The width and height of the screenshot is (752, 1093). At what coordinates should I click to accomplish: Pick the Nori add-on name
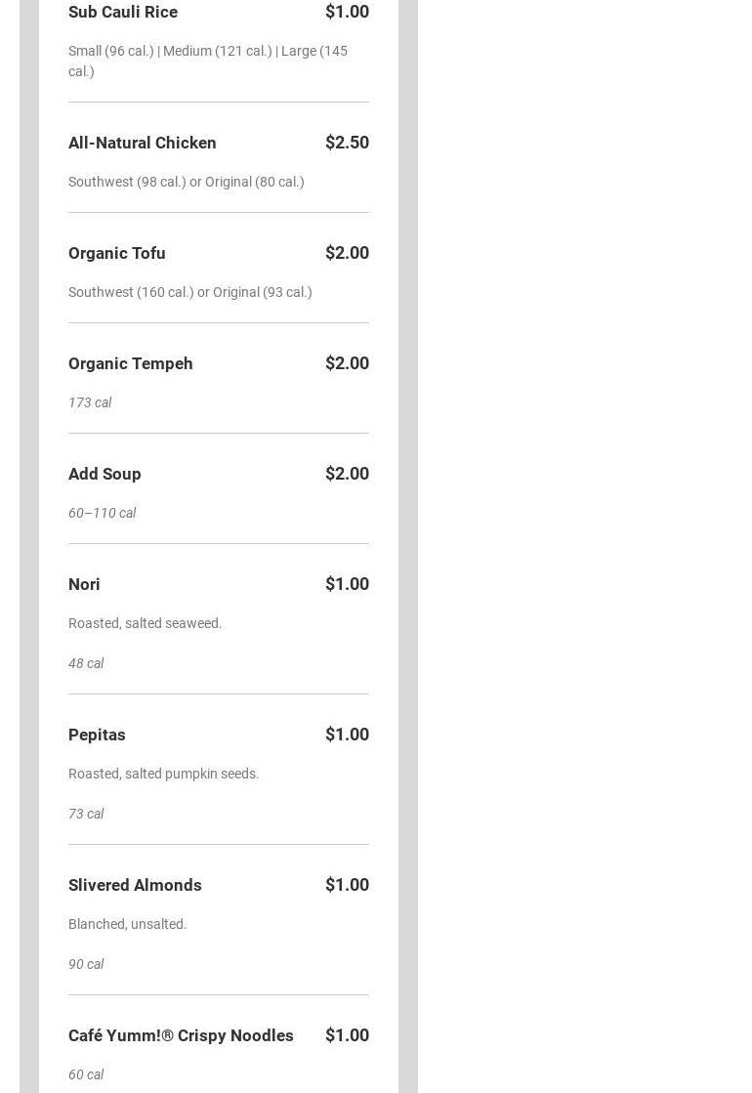84,584
